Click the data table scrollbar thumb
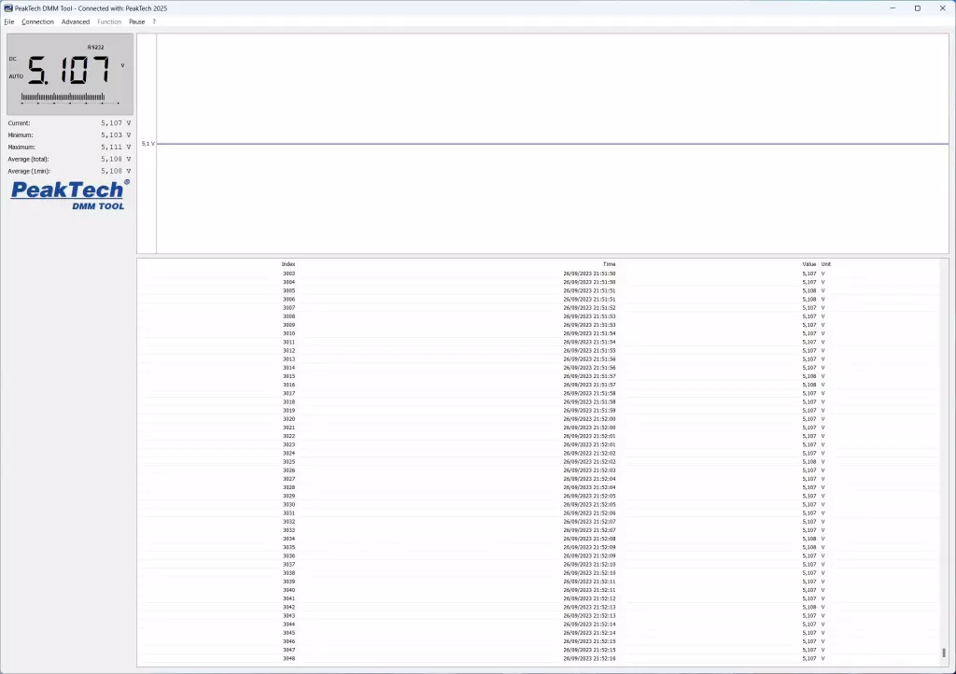 click(944, 653)
